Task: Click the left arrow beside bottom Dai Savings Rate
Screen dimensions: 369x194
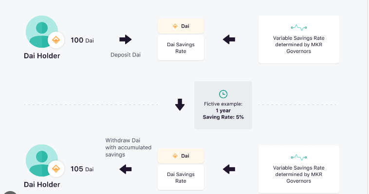Action: pyautogui.click(x=229, y=169)
